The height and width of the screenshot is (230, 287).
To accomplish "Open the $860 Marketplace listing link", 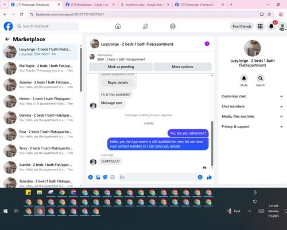I will click(x=121, y=60).
